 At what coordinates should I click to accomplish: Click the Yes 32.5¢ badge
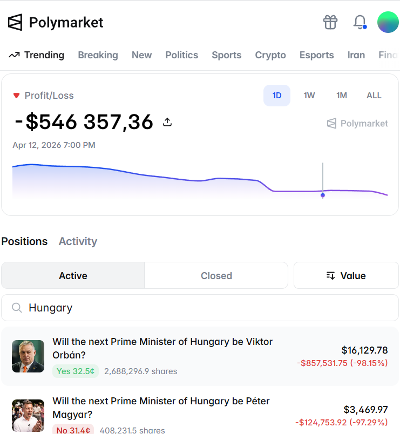click(x=76, y=371)
